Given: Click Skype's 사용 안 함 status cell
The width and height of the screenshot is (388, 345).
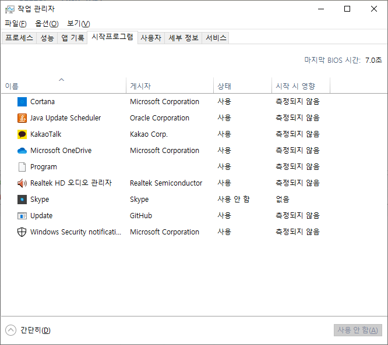Looking at the screenshot, I should click(x=234, y=199).
